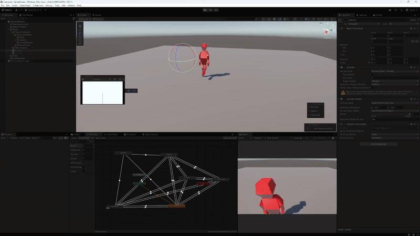Image resolution: width=420 pixels, height=236 pixels.
Task: Open Graphic Raycaster help icon
Action: 411,124
